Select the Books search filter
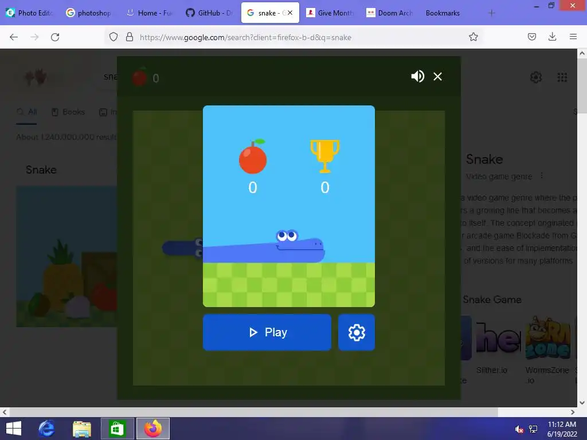Viewport: 587px width, 440px height. click(x=68, y=112)
